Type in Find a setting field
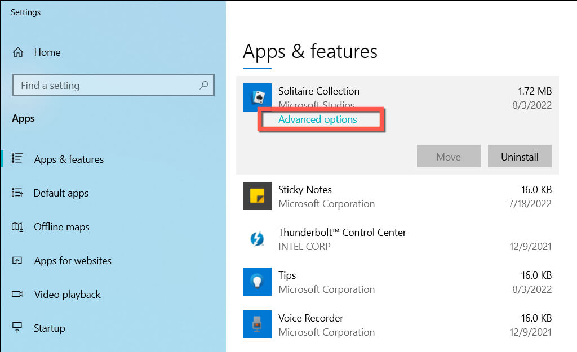 107,86
